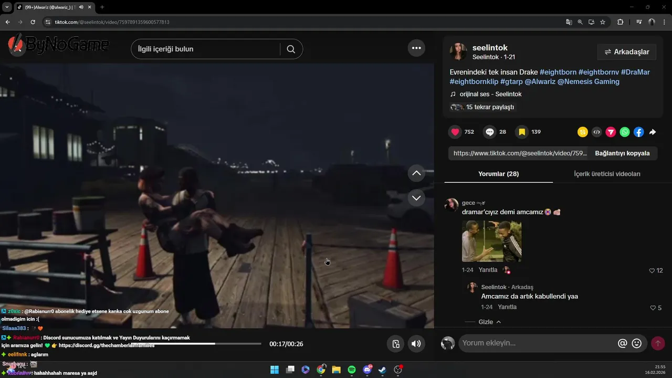Share the video to Facebook
The image size is (672, 378).
point(638,132)
